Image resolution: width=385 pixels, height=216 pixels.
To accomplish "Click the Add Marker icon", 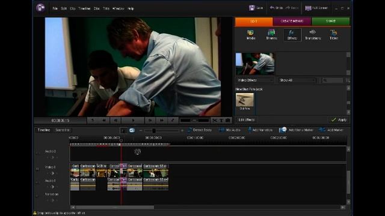I will click(x=322, y=130).
